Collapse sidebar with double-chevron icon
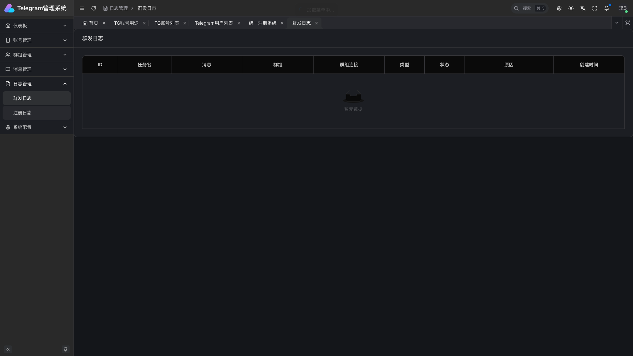The height and width of the screenshot is (356, 633). (8, 349)
